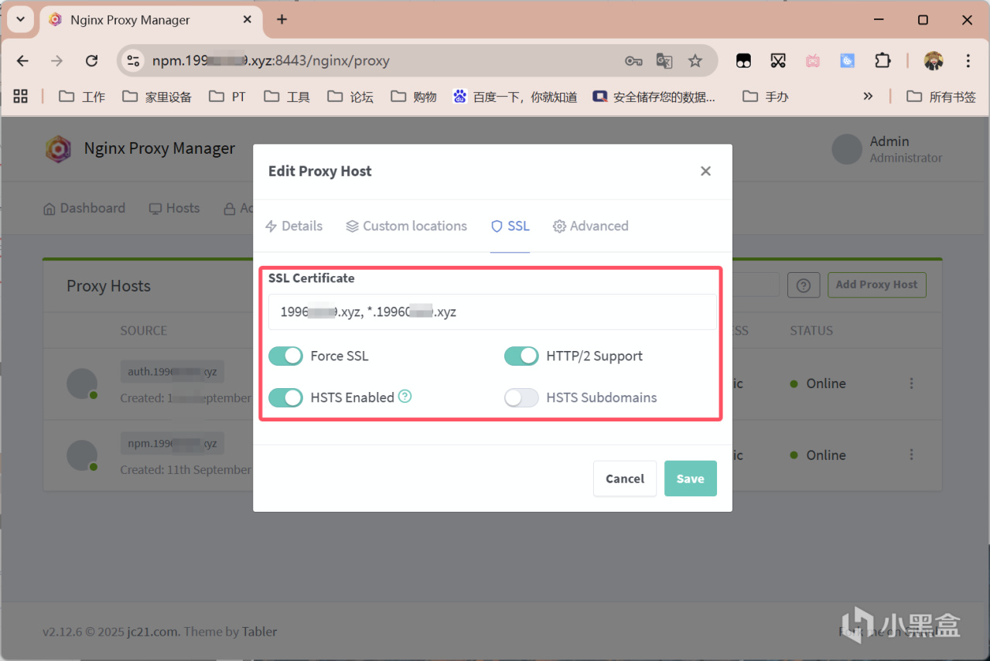Expand the 购物 bookmark folder

414,97
